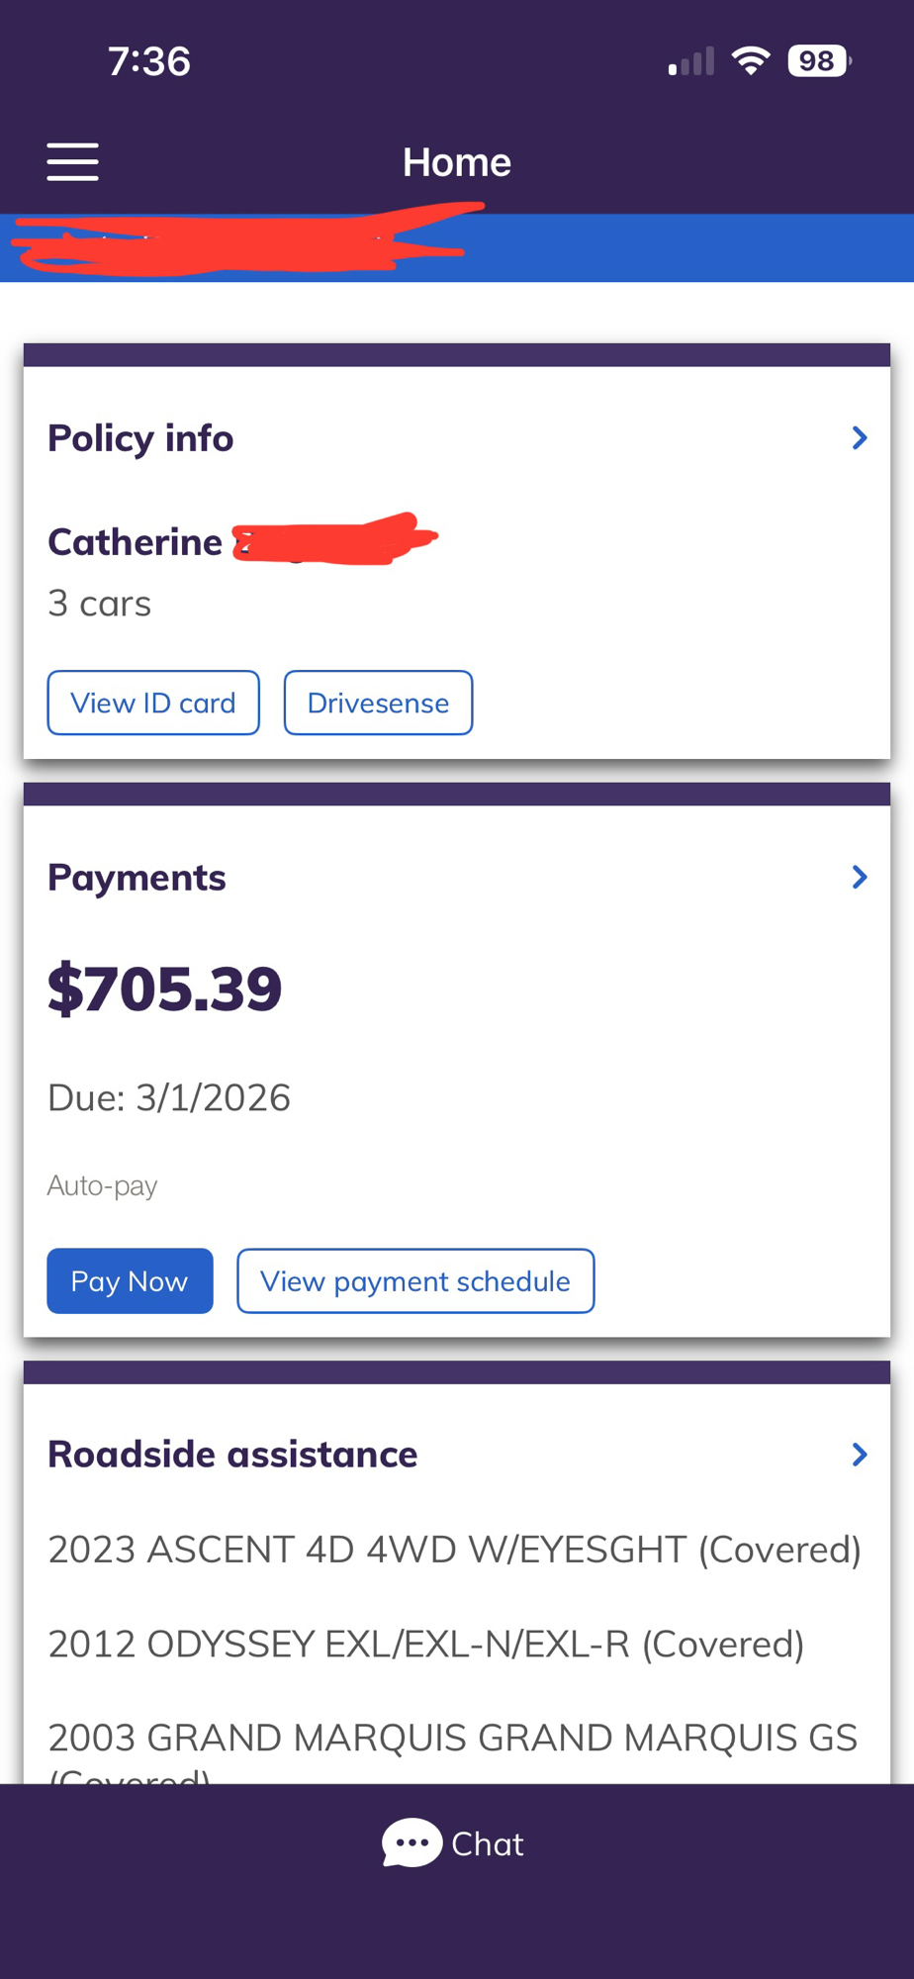914x1979 pixels.
Task: Open the Roadside assistance heading
Action: point(232,1455)
